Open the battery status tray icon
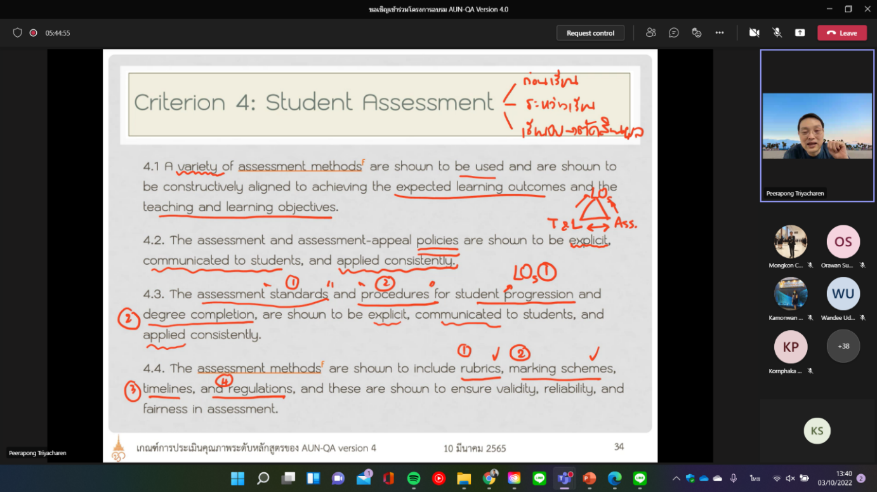This screenshot has width=877, height=492. tap(805, 478)
